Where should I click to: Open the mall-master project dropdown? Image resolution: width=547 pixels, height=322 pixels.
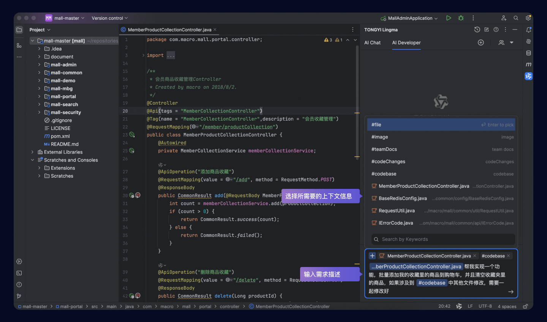click(x=65, y=18)
